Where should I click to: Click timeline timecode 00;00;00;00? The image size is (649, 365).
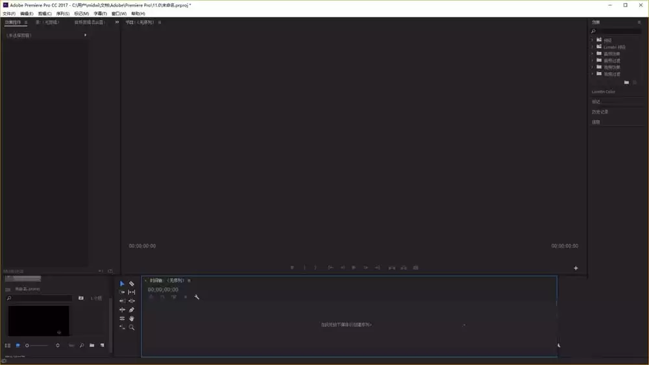[163, 289]
